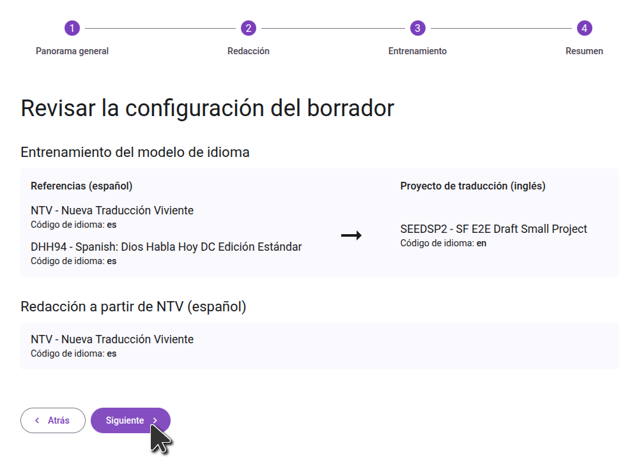Select NTV under Redacción a partir de NTV
This screenshot has width=639, height=460.
point(112,339)
